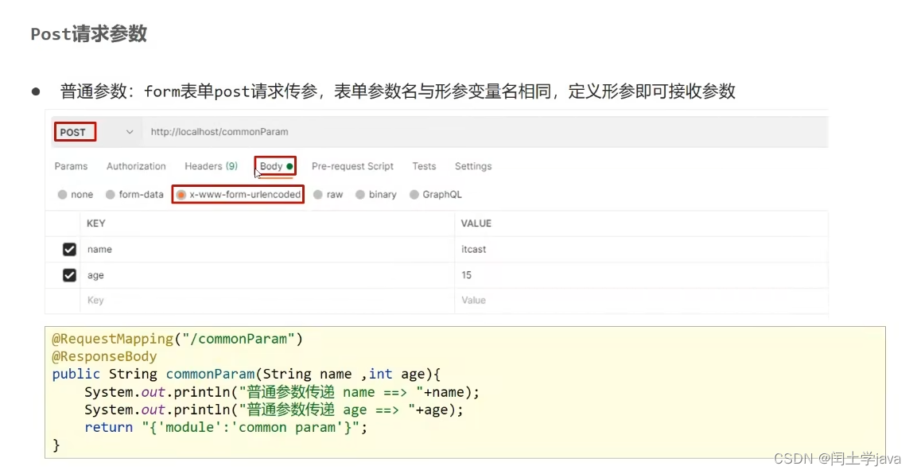The image size is (913, 474).
Task: Click the @RequestMapping annotation line
Action: [x=177, y=339]
